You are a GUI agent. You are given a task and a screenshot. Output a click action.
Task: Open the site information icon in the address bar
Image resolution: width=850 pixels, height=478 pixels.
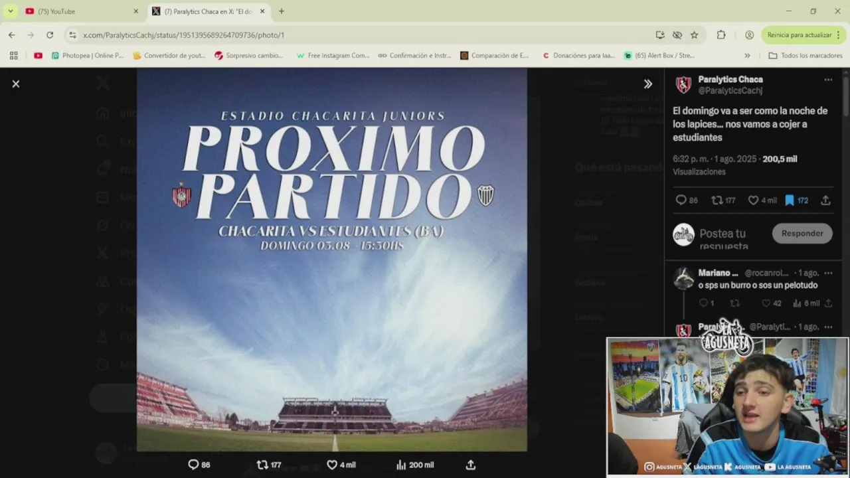tap(72, 35)
